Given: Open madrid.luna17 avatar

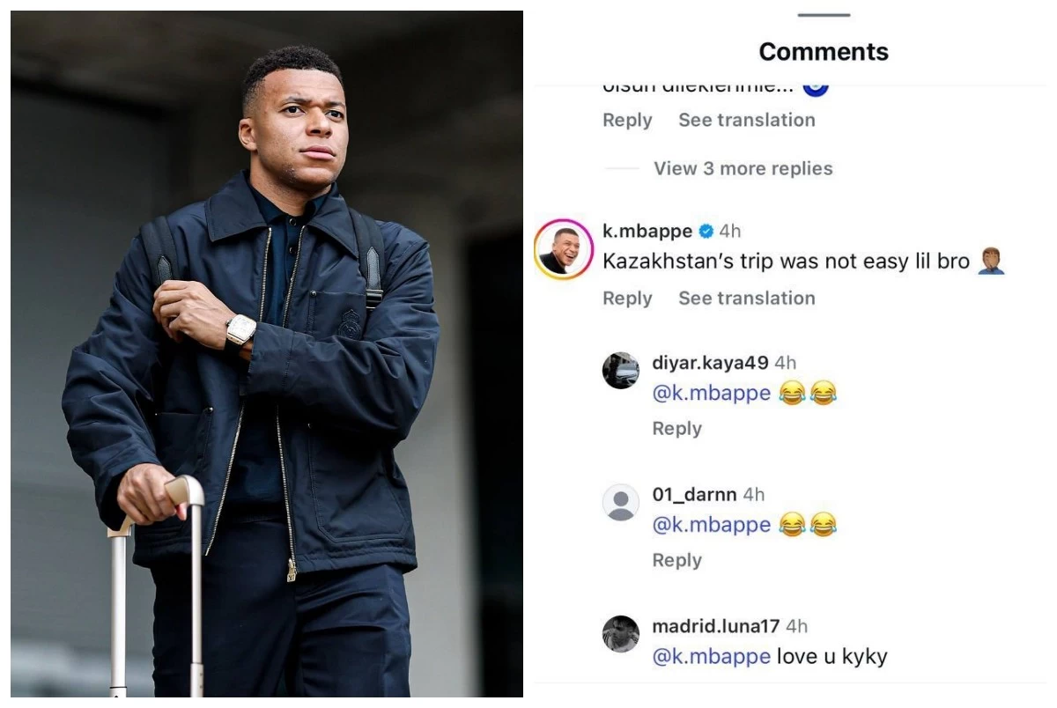Looking at the screenshot, I should tap(621, 634).
